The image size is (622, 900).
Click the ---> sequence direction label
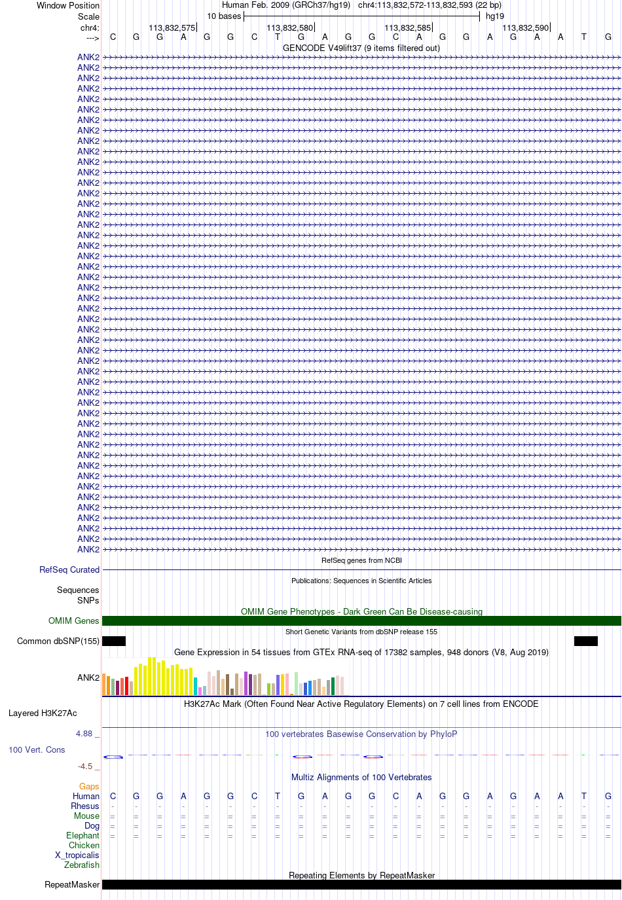(x=92, y=38)
